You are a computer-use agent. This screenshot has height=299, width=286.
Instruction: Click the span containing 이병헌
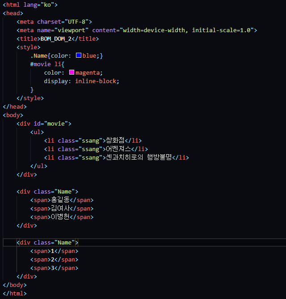[x=62, y=217]
